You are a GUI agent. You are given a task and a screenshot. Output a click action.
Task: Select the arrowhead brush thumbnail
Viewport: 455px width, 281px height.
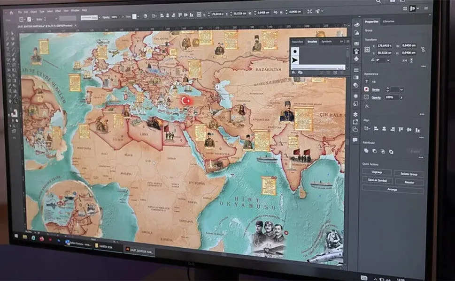pos(295,60)
